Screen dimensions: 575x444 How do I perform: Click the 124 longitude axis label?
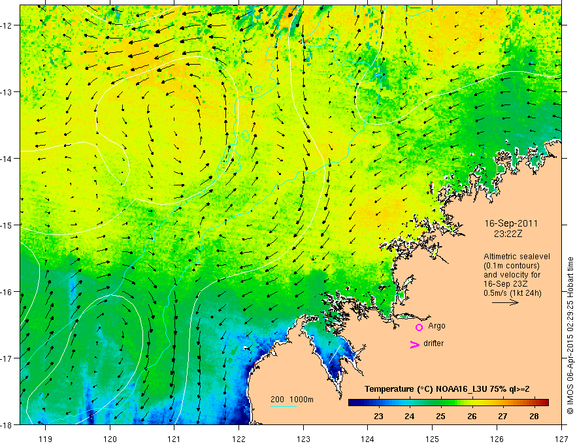(368, 439)
